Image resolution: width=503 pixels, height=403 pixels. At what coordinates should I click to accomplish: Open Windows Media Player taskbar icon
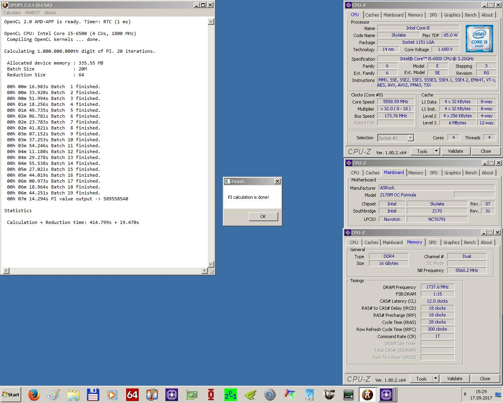(x=112, y=394)
